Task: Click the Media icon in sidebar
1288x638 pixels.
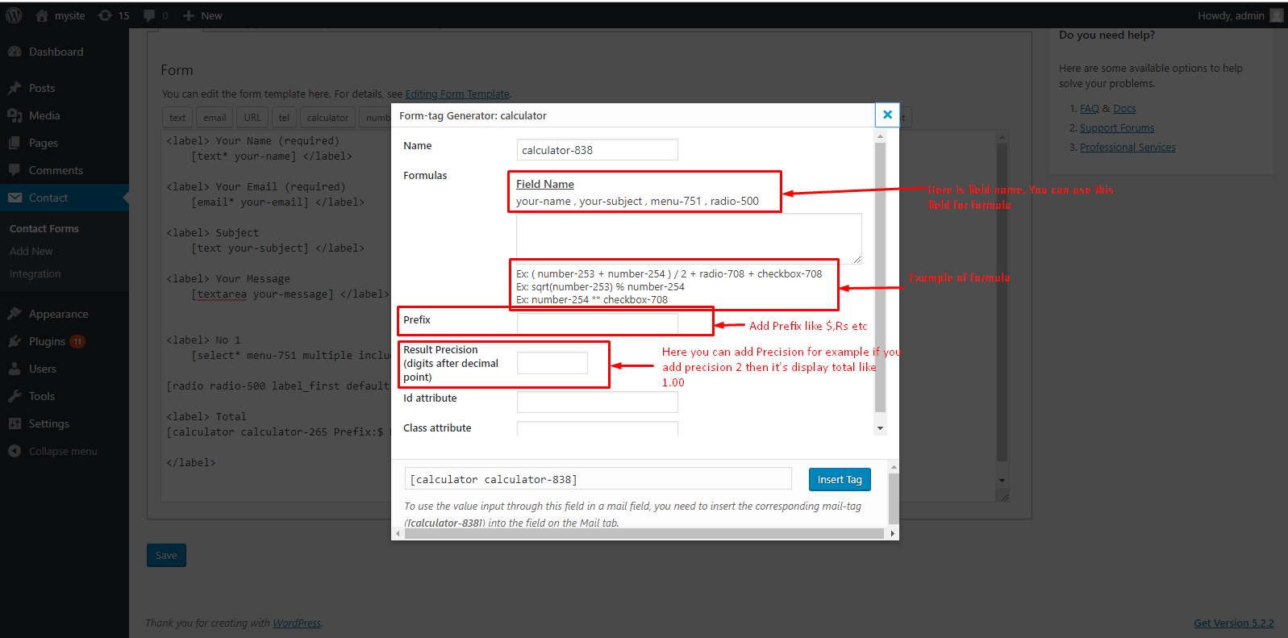Action: click(15, 115)
